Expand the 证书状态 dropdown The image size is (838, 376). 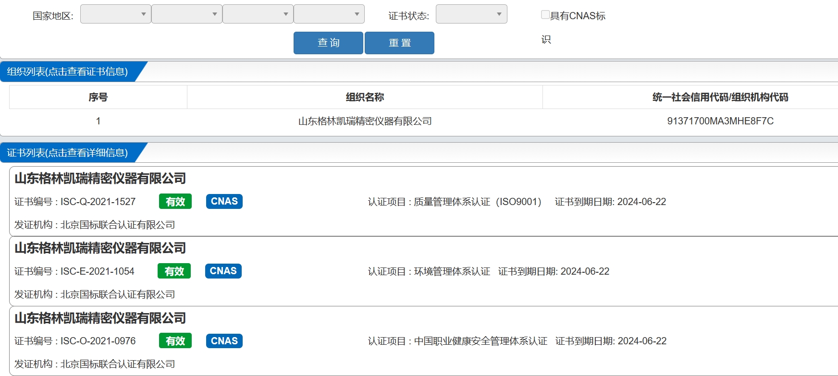pyautogui.click(x=471, y=14)
